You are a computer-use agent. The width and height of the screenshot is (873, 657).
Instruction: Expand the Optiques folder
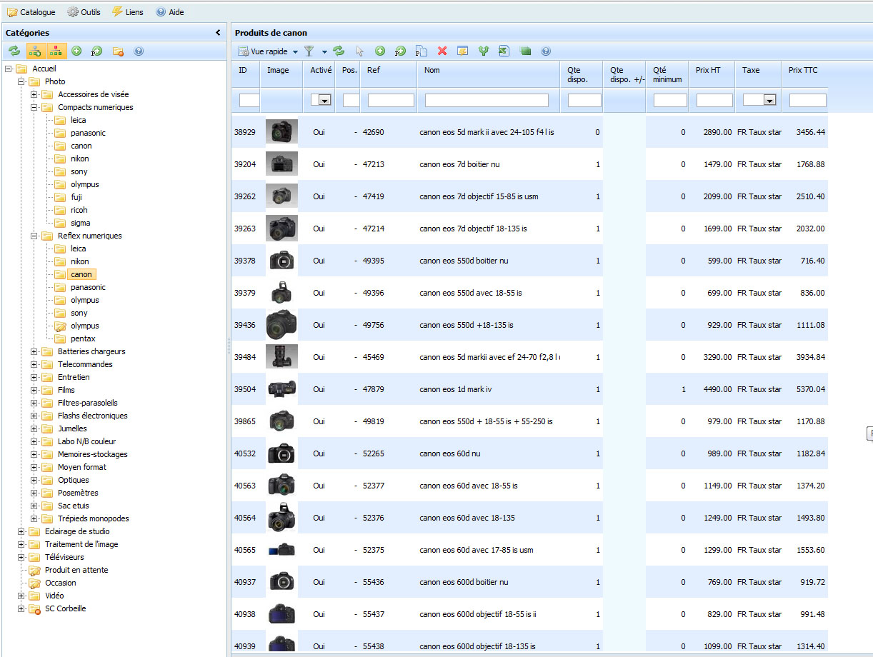[34, 480]
